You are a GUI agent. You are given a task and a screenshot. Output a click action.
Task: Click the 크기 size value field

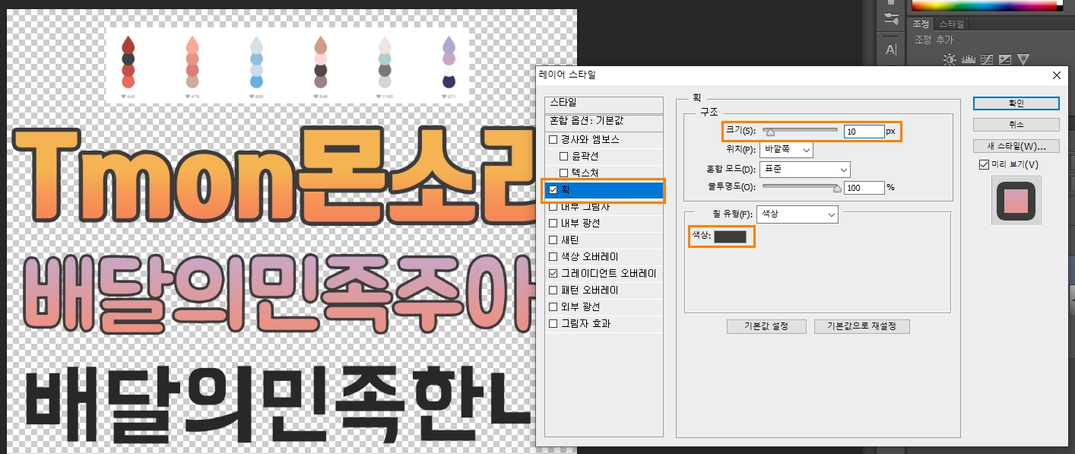tap(864, 132)
